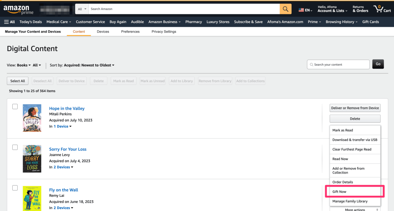Expand the Amazon Business dropdown

[164, 22]
